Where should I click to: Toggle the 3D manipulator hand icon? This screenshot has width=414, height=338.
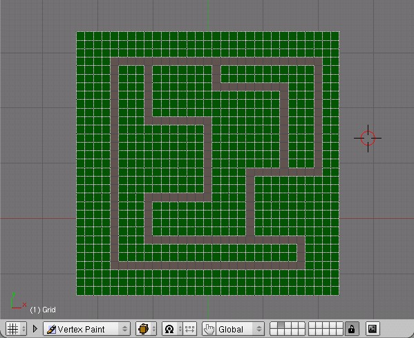pos(209,329)
